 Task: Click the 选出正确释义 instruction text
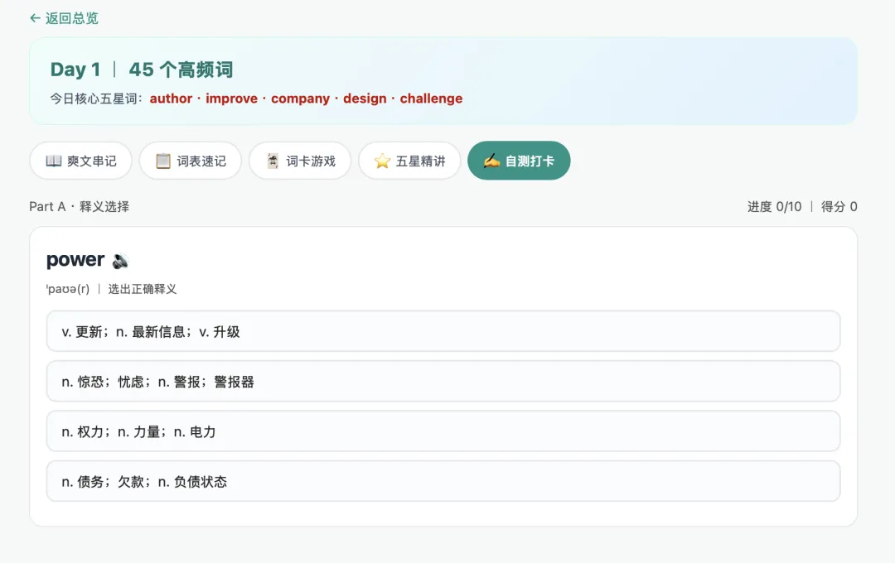tap(143, 289)
